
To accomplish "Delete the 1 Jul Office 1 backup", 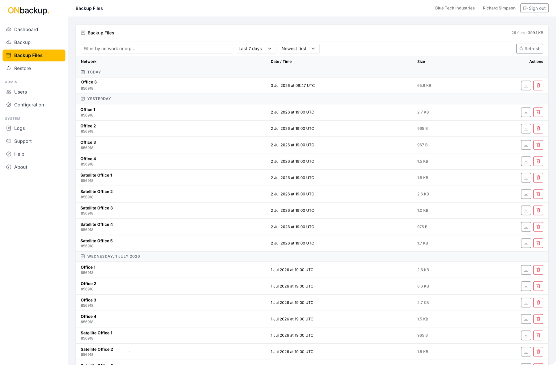I will pos(538,270).
